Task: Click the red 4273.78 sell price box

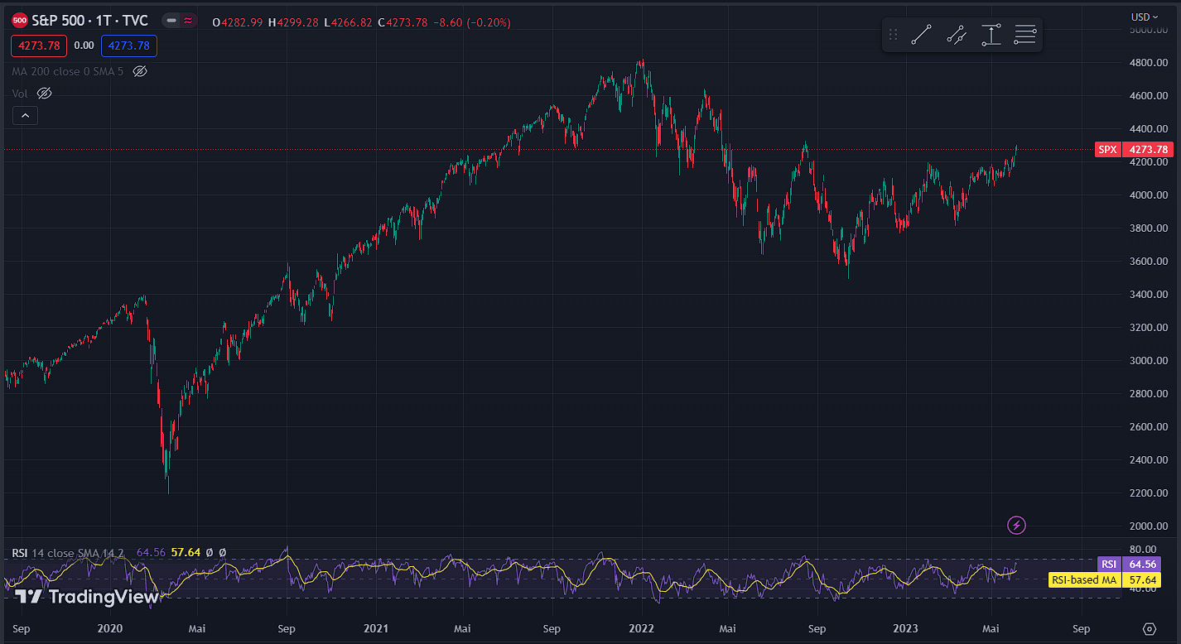Action: tap(39, 46)
